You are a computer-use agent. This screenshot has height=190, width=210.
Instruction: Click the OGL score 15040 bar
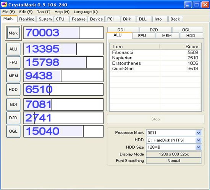tap(63, 131)
